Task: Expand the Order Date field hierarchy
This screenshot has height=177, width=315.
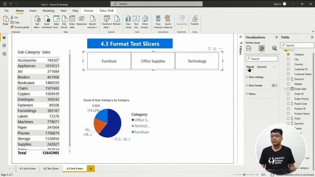Action: 285,89
